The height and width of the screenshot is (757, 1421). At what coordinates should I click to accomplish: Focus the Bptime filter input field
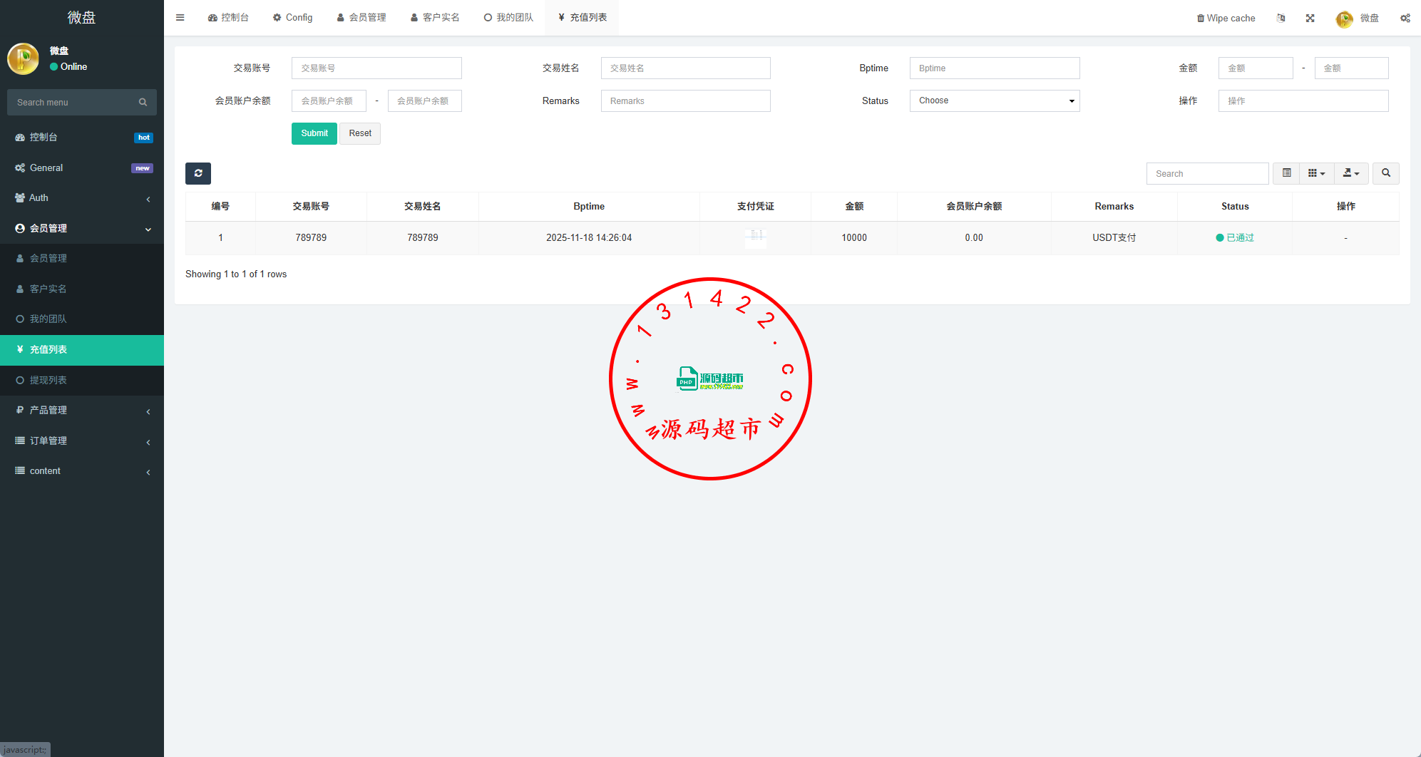pyautogui.click(x=994, y=68)
